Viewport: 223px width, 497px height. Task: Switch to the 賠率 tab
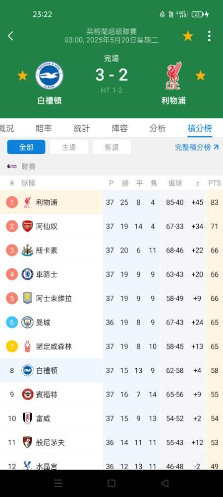44,128
